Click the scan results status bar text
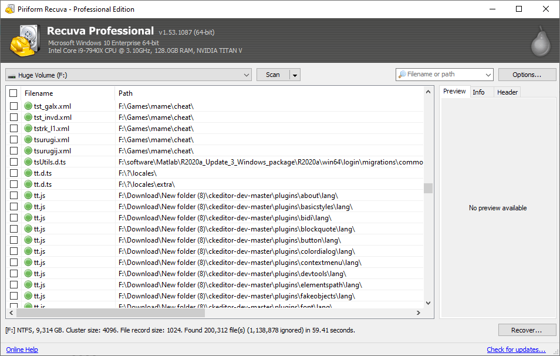The width and height of the screenshot is (560, 356). click(180, 330)
